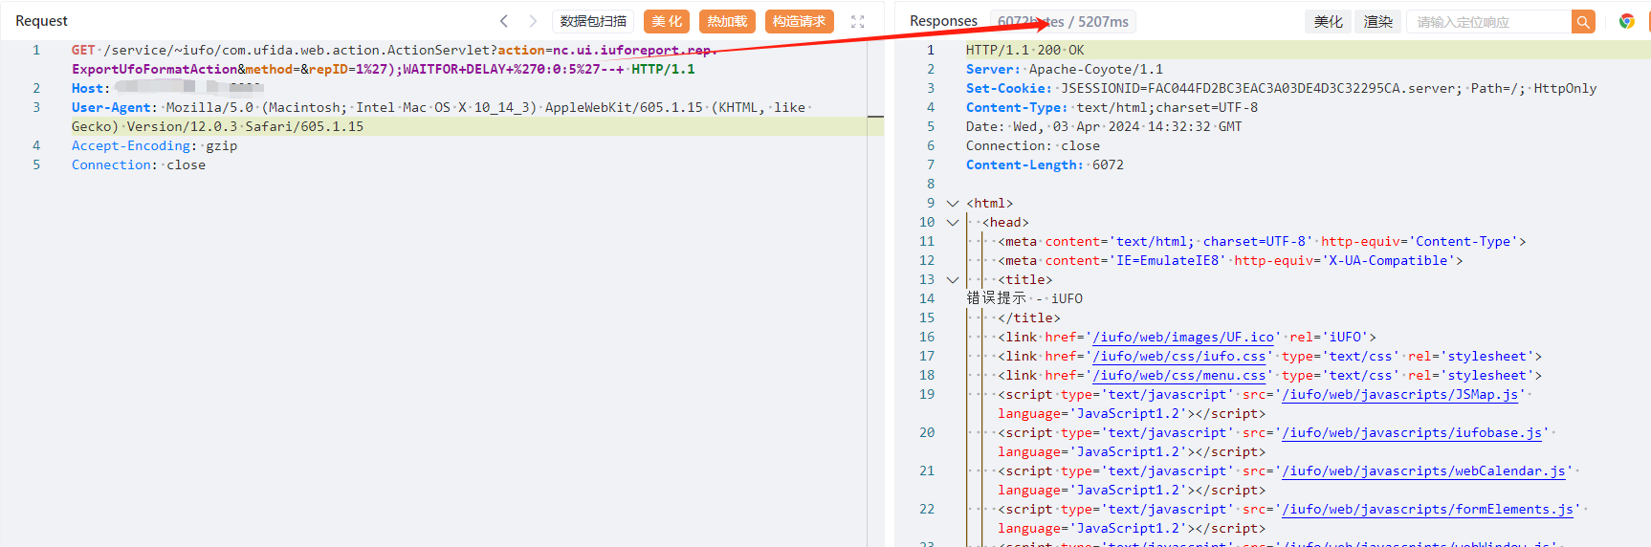
Task: Click the Date: Wed, 03 Apr 2024 line
Action: click(1104, 126)
